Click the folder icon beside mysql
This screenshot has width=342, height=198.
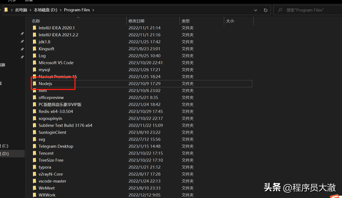(35, 69)
